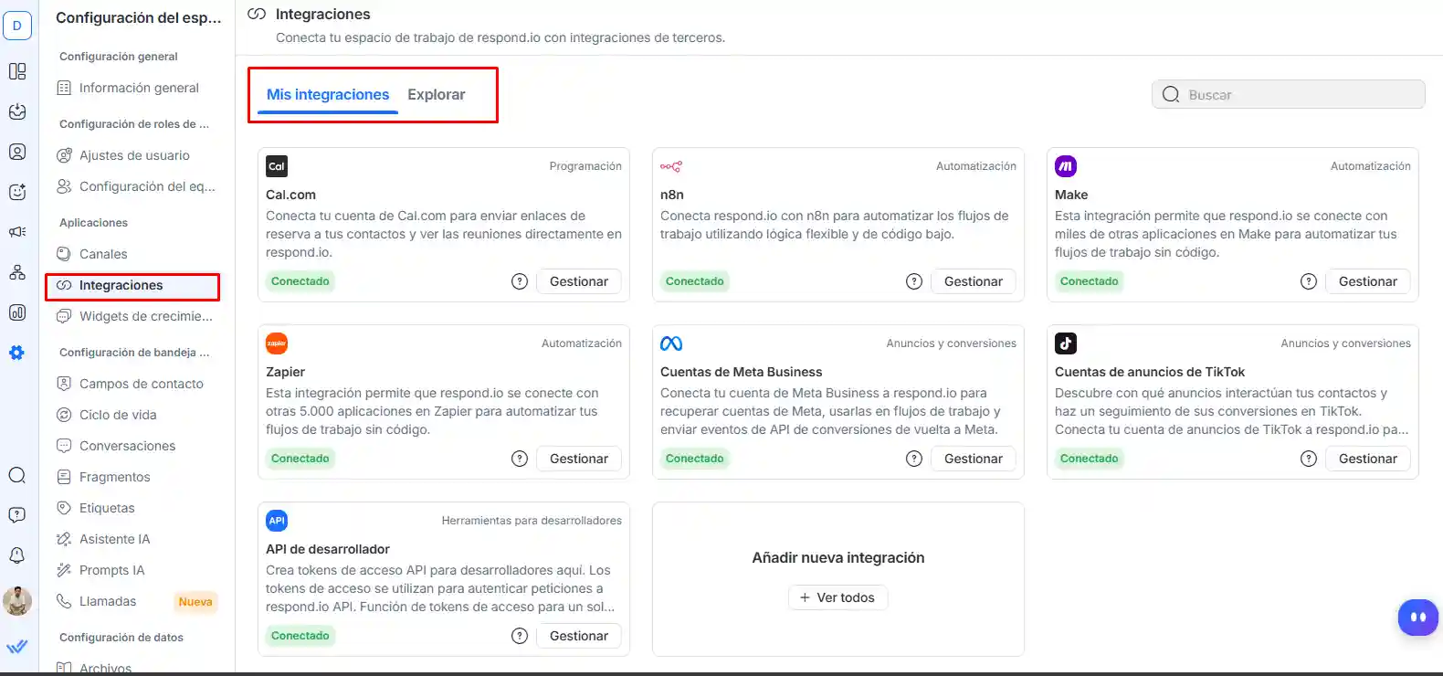Open the chat bubble widget button
The width and height of the screenshot is (1443, 676).
[x=1417, y=618]
